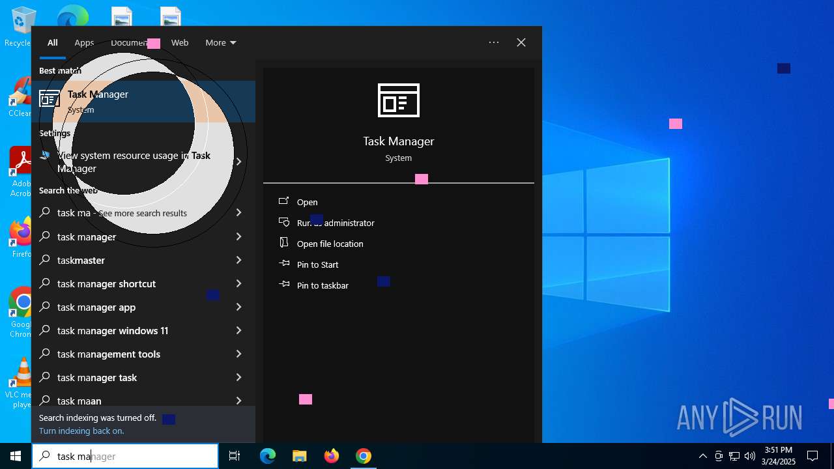Expand arrow for task manager app
The width and height of the screenshot is (834, 469).
[238, 307]
